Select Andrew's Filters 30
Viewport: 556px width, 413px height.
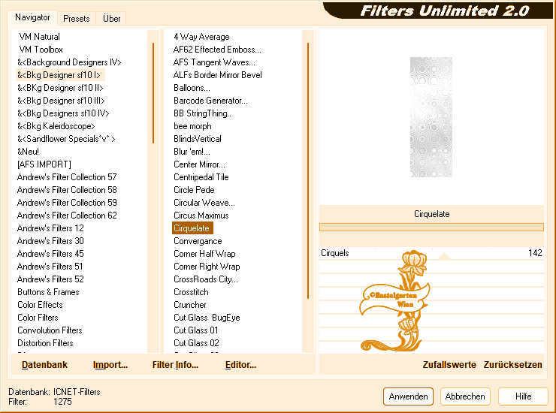[x=50, y=241]
